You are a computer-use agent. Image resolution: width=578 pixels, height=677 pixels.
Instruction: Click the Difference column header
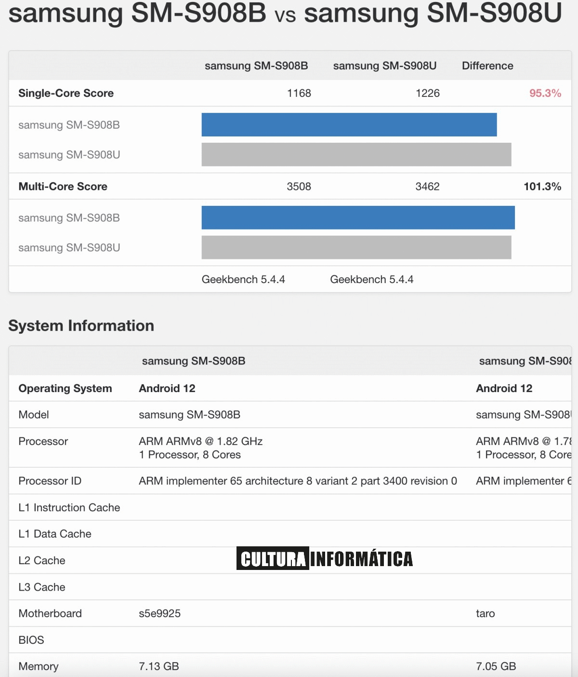point(487,66)
